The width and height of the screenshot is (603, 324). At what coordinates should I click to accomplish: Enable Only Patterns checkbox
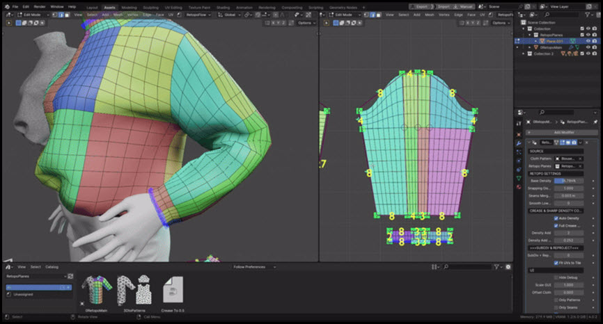(x=556, y=300)
